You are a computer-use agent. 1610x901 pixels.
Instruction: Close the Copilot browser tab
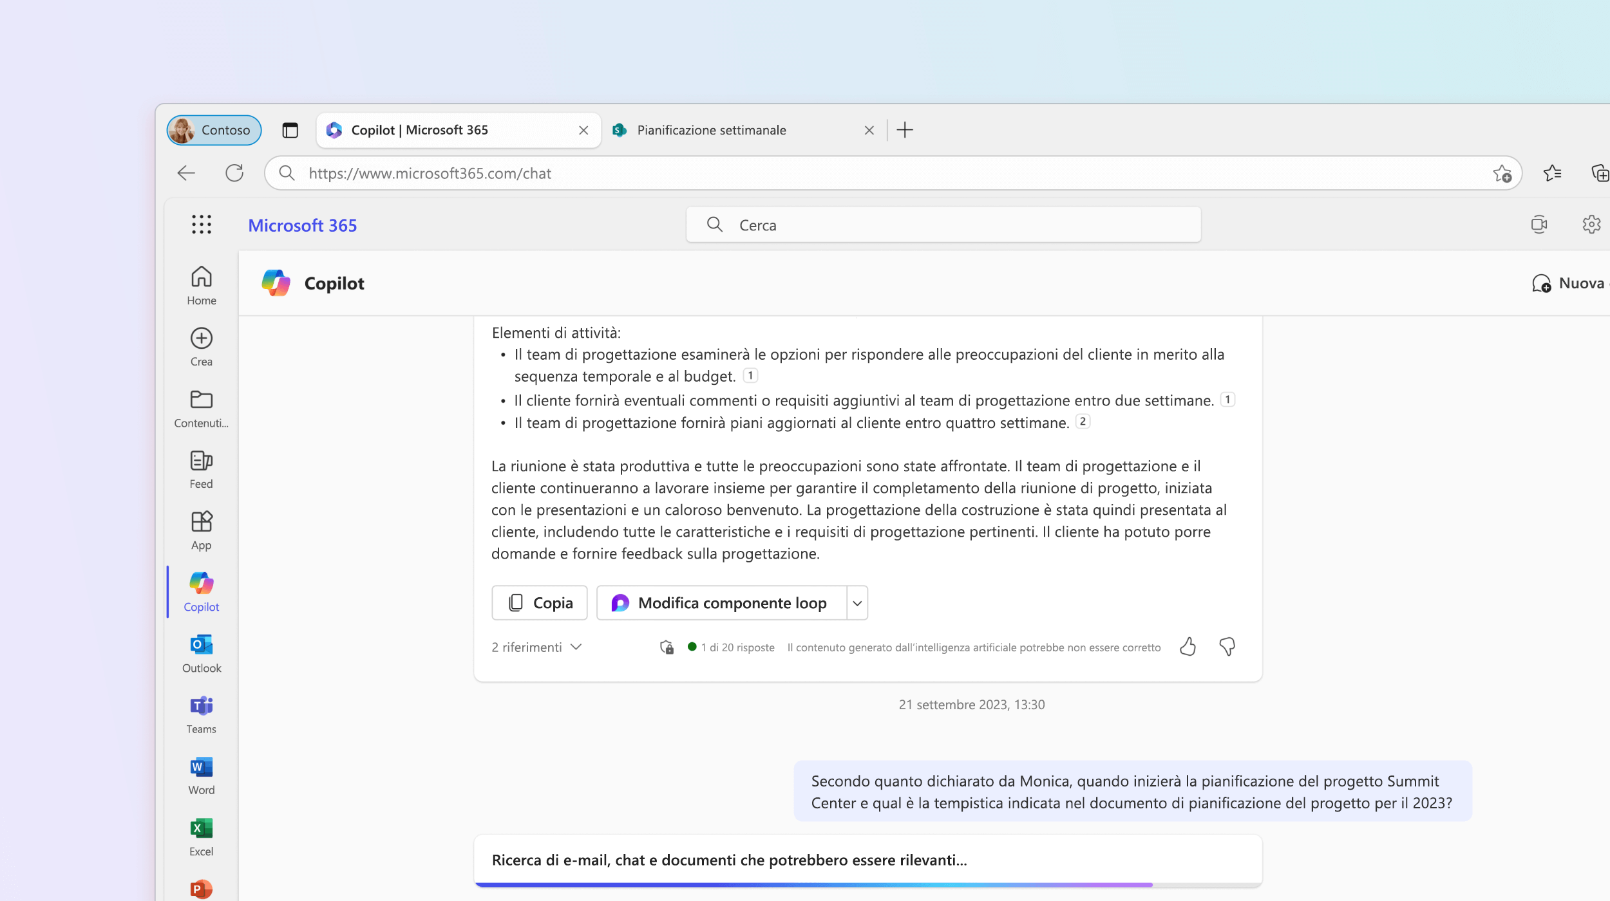[x=583, y=131]
